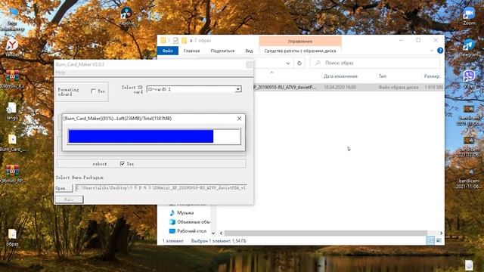Untick the 'reboot' Yes checkbox
Image resolution: width=484 pixels, height=272 pixels.
pyautogui.click(x=123, y=164)
